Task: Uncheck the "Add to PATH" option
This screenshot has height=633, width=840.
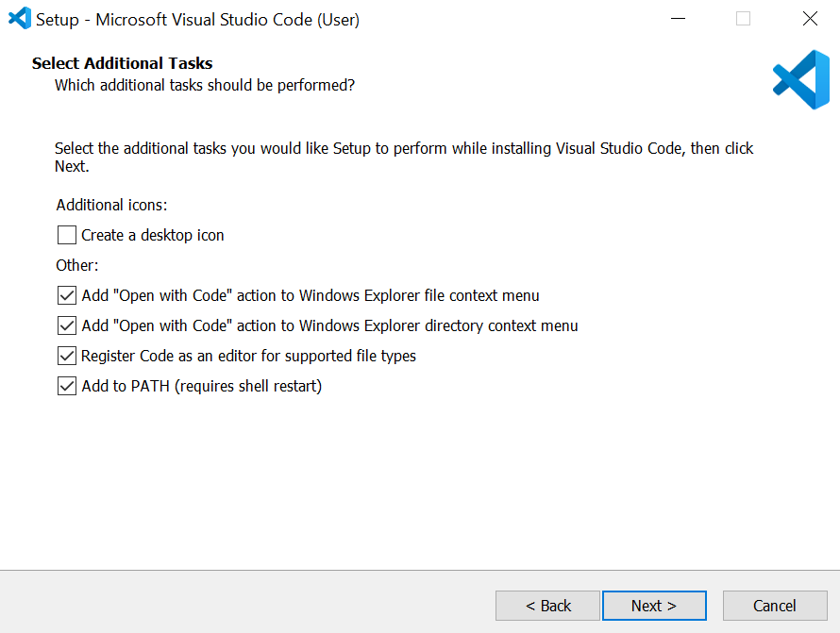Action: click(66, 385)
